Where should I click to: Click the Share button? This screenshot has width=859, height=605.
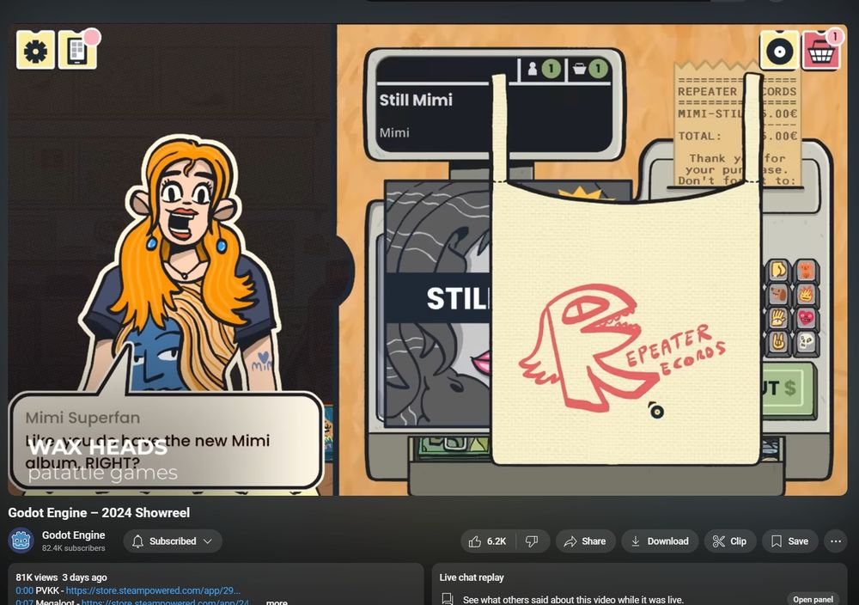tap(585, 541)
